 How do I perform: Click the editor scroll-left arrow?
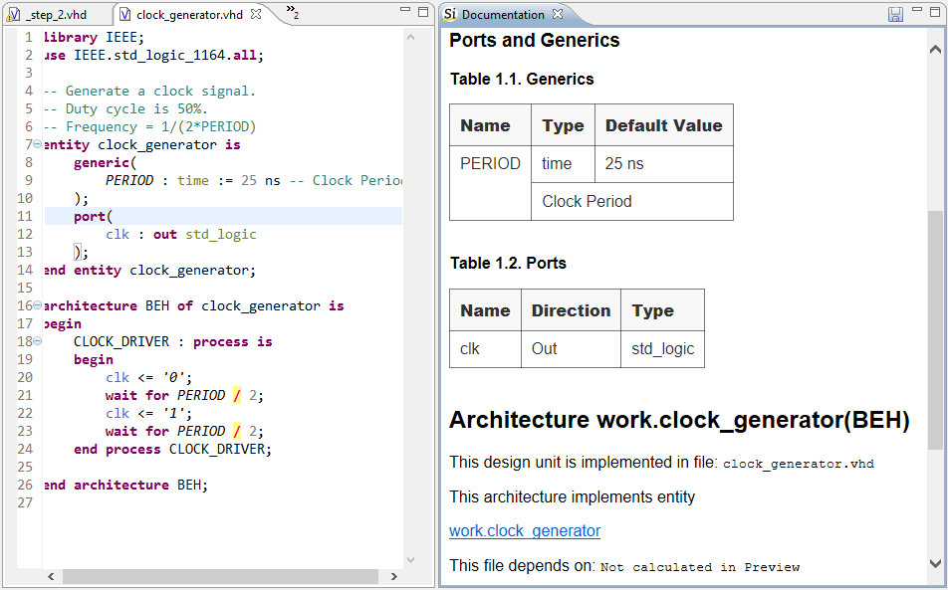pyautogui.click(x=51, y=577)
